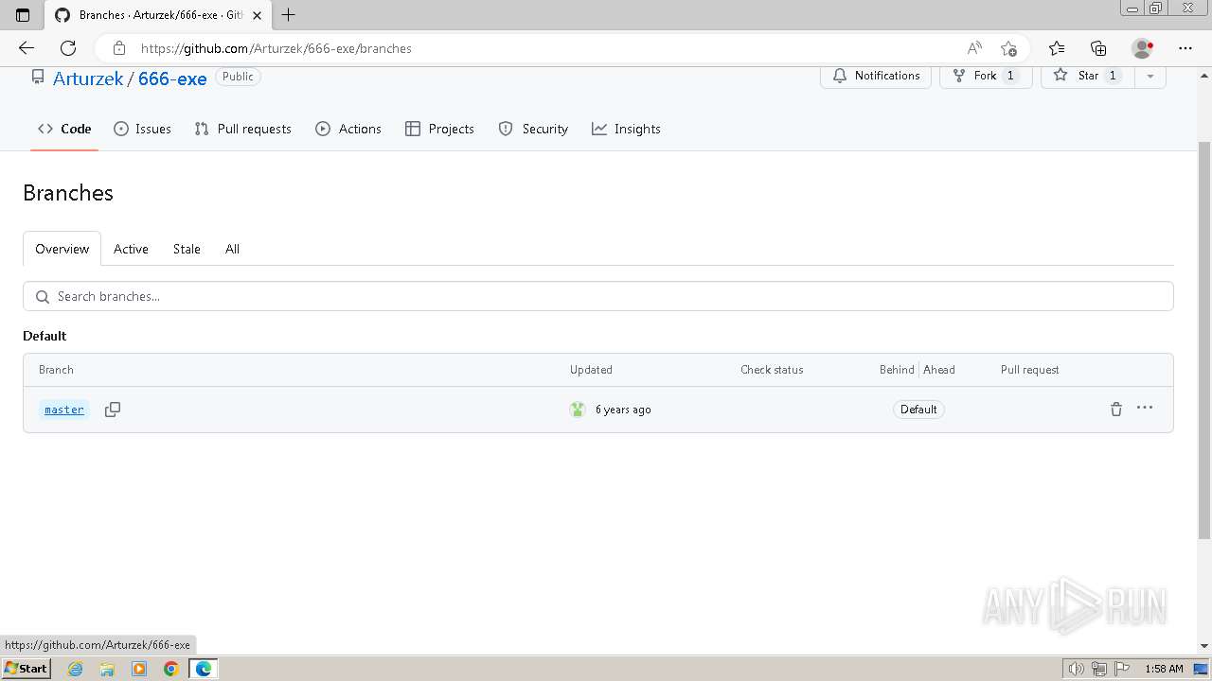Open the master branch link
The height and width of the screenshot is (681, 1212).
(64, 410)
